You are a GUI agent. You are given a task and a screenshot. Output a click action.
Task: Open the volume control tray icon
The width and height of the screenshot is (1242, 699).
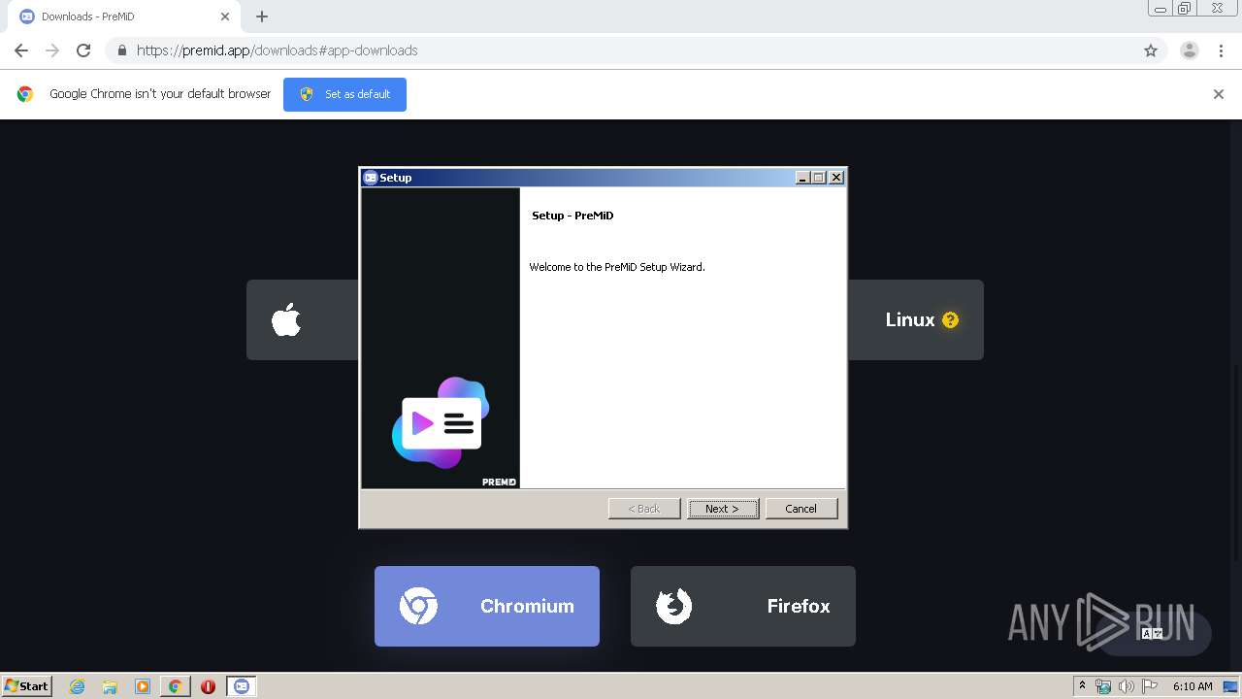[1126, 686]
